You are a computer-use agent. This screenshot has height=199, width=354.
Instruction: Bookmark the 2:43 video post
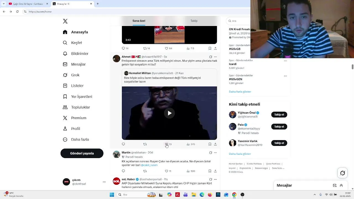point(210,48)
